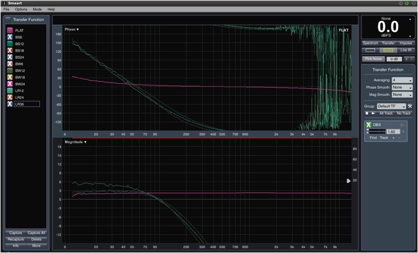Click the Capture All button
The width and height of the screenshot is (418, 253).
tap(36, 233)
